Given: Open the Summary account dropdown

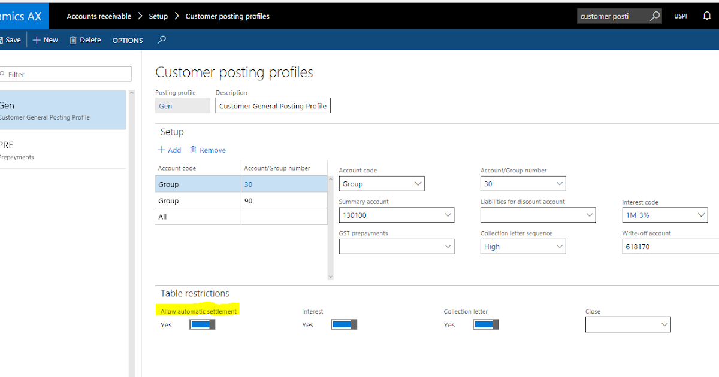Looking at the screenshot, I should (448, 215).
